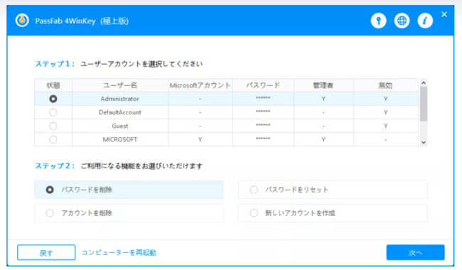Viewport: 462px width, 270px height.
Task: Click the コンピューターを再起動 link
Action: [x=119, y=253]
